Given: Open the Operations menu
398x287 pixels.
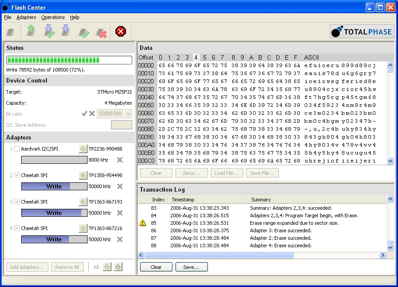Looking at the screenshot, I should [53, 17].
